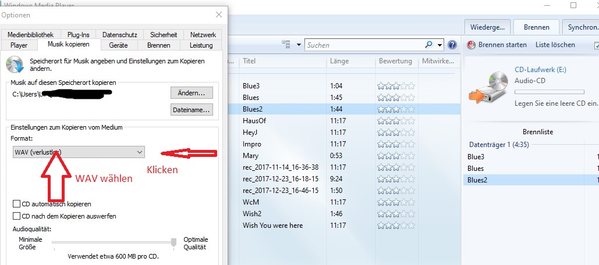Select track rec_2017-12-23_16-18-15

[281, 179]
